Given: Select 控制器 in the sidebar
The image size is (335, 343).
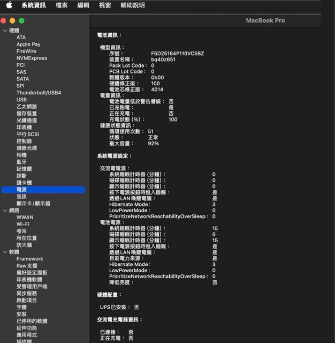Looking at the screenshot, I should [24, 141].
